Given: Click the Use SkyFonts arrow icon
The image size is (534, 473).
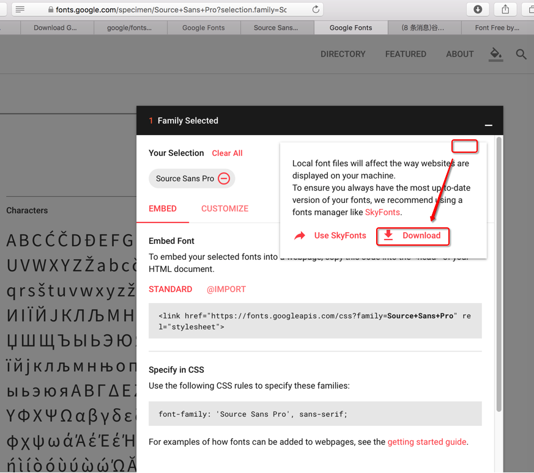Looking at the screenshot, I should [x=300, y=235].
